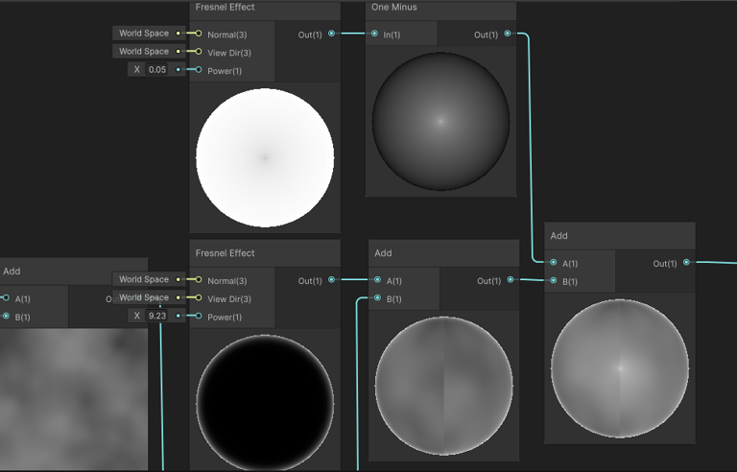Click the One Minus sphere preview
This screenshot has height=472, width=737.
(x=440, y=121)
